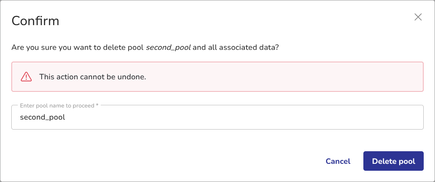Click the italic second_pool name in the question
The width and height of the screenshot is (435, 182).
(x=168, y=47)
